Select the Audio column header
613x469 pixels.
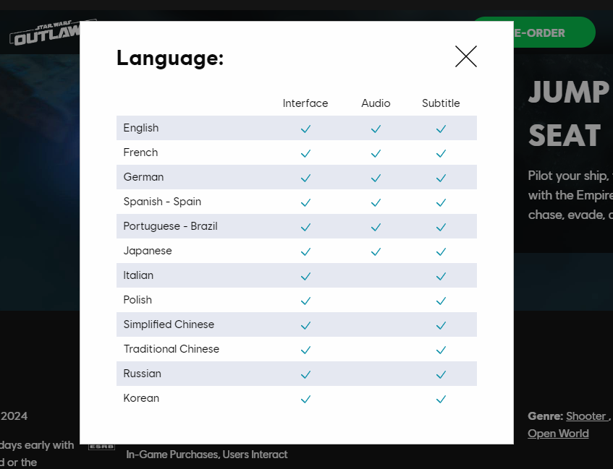[x=376, y=103]
